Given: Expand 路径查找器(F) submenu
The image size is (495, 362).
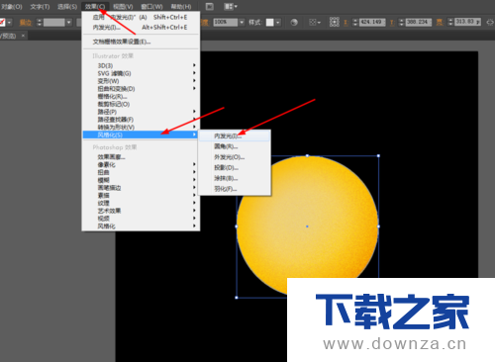Looking at the screenshot, I should 141,120.
